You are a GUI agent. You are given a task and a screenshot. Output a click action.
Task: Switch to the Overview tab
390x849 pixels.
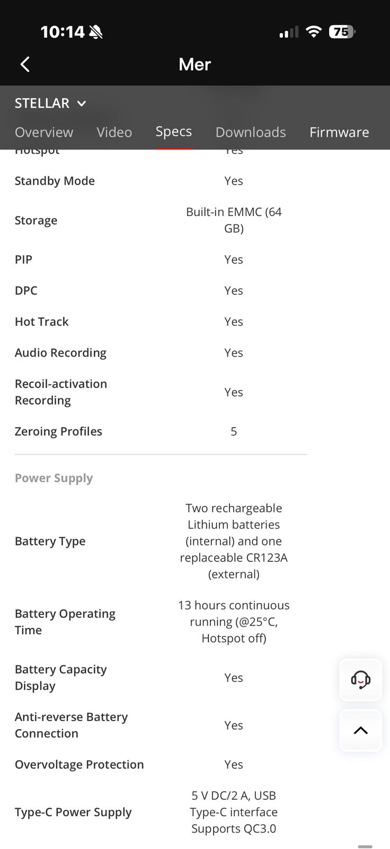pyautogui.click(x=44, y=132)
